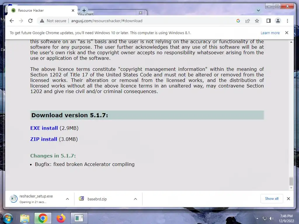
Task: Open the Windows Start menu
Action: 8,219
